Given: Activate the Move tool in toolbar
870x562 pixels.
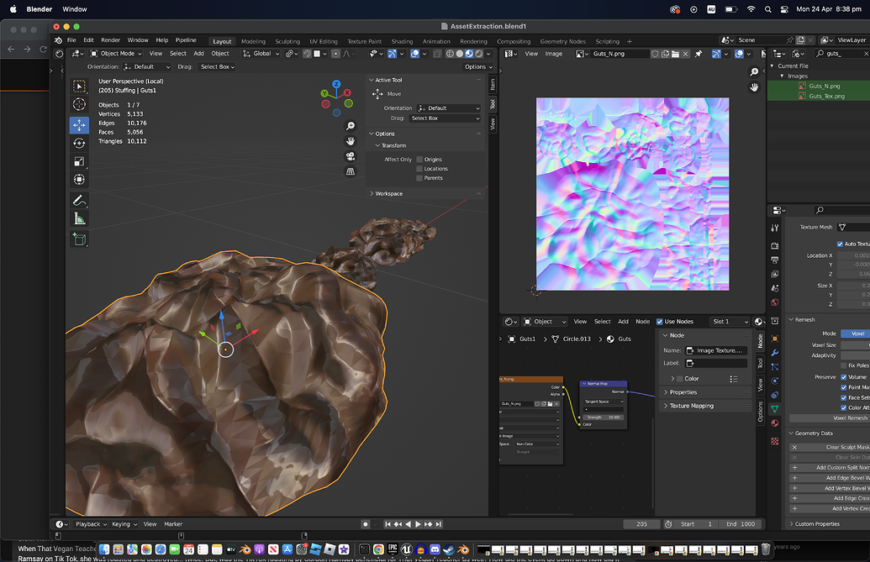Looking at the screenshot, I should point(79,125).
